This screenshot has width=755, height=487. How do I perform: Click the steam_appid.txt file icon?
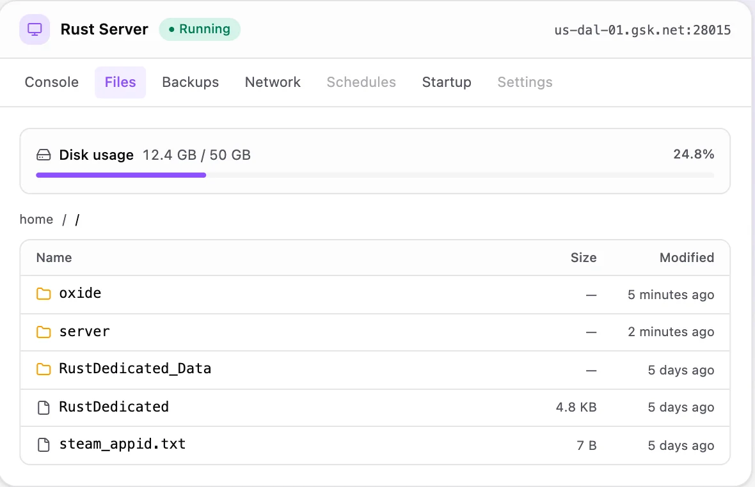coord(44,445)
